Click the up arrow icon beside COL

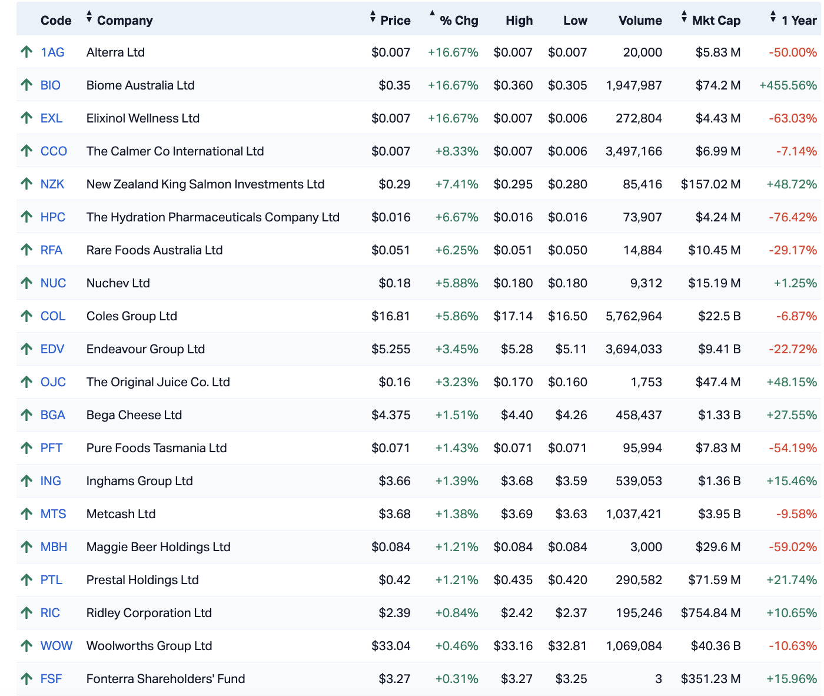[x=26, y=316]
